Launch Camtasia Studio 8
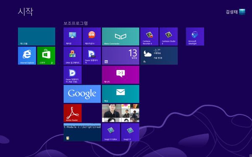 [168, 36]
